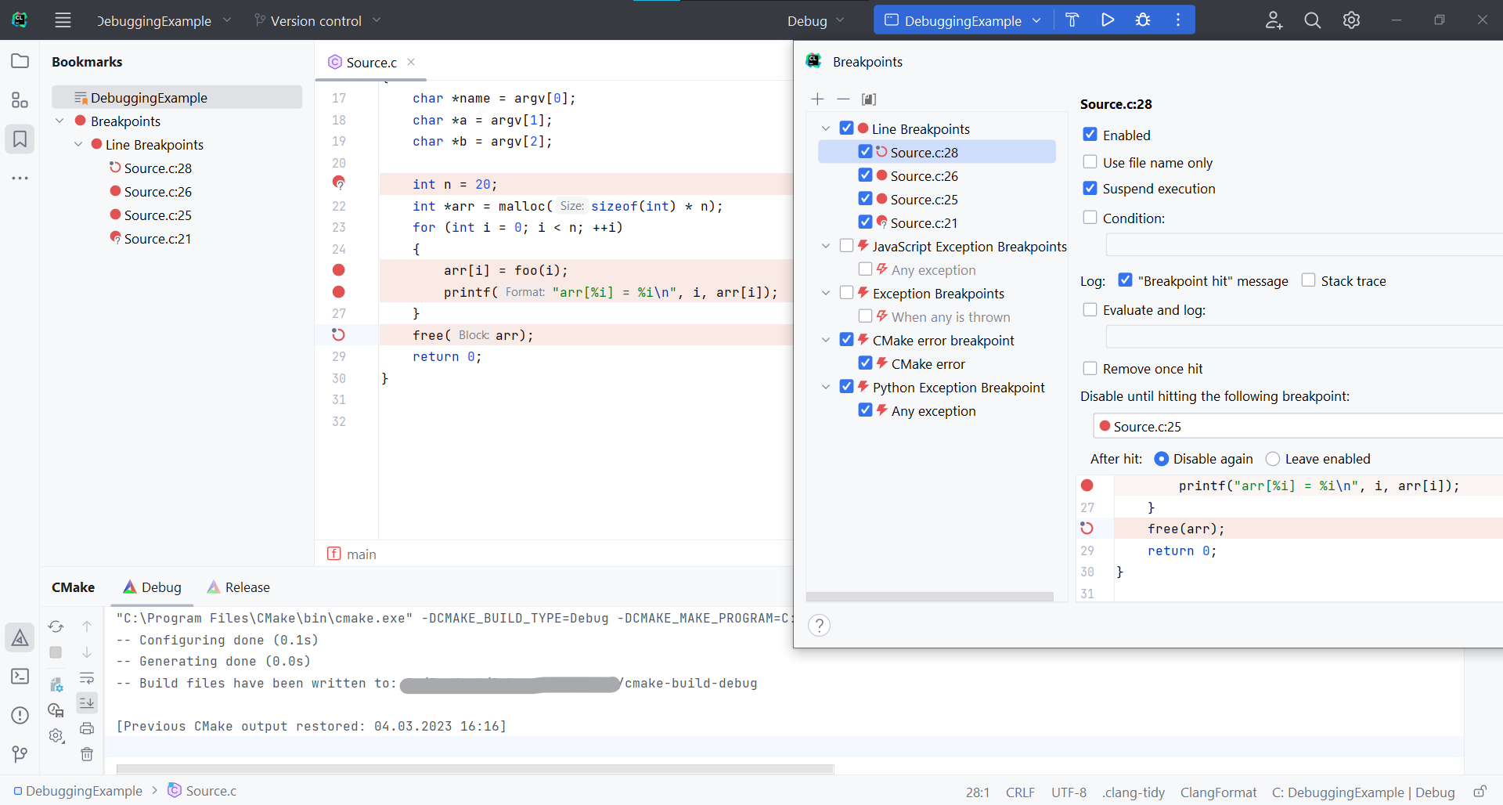This screenshot has width=1503, height=805.
Task: Click the help question mark button
Action: coord(819,626)
